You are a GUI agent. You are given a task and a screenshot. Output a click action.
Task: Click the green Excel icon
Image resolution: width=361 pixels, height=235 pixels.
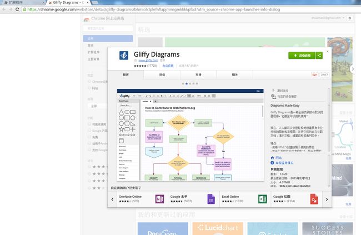(263, 199)
